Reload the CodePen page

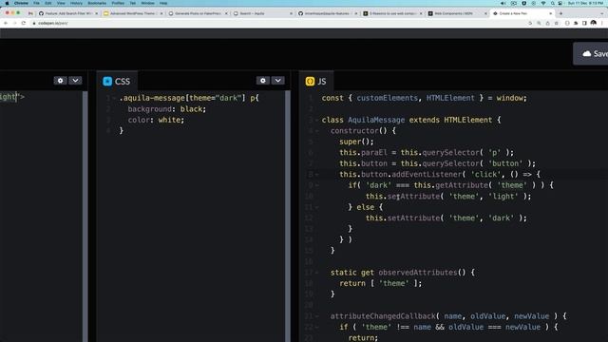(x=23, y=23)
